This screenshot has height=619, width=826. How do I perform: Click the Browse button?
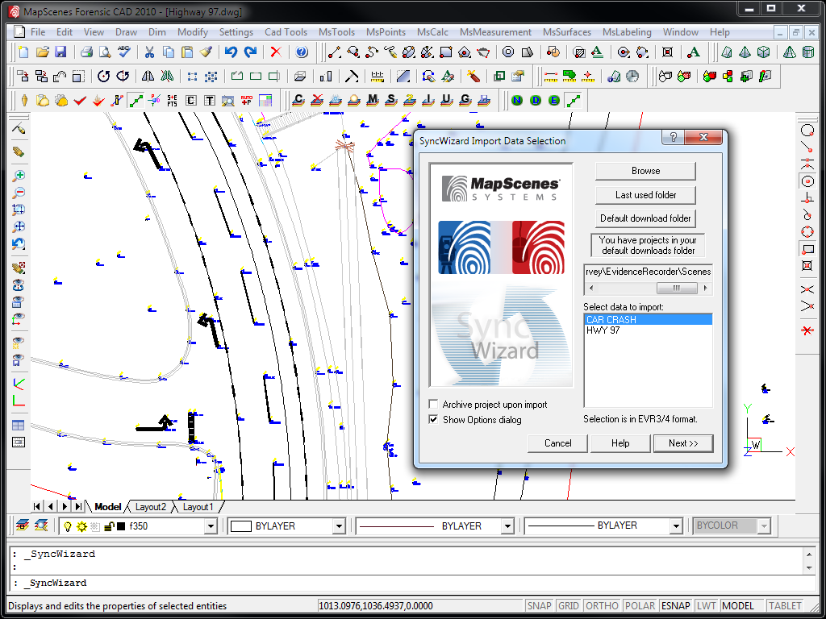coord(645,171)
